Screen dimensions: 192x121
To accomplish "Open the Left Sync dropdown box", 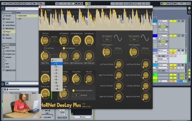I will 54,40.
